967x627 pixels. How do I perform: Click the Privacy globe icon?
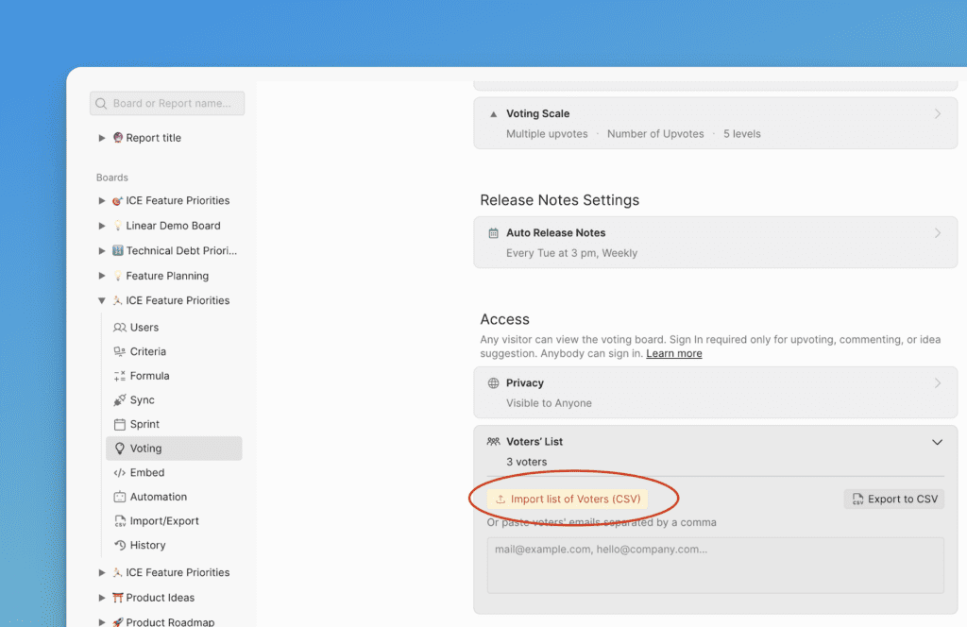point(495,382)
